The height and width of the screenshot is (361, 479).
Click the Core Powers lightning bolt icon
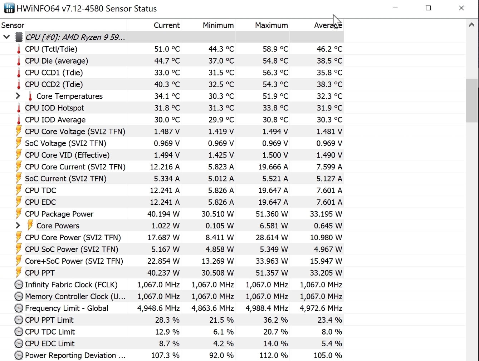point(30,226)
